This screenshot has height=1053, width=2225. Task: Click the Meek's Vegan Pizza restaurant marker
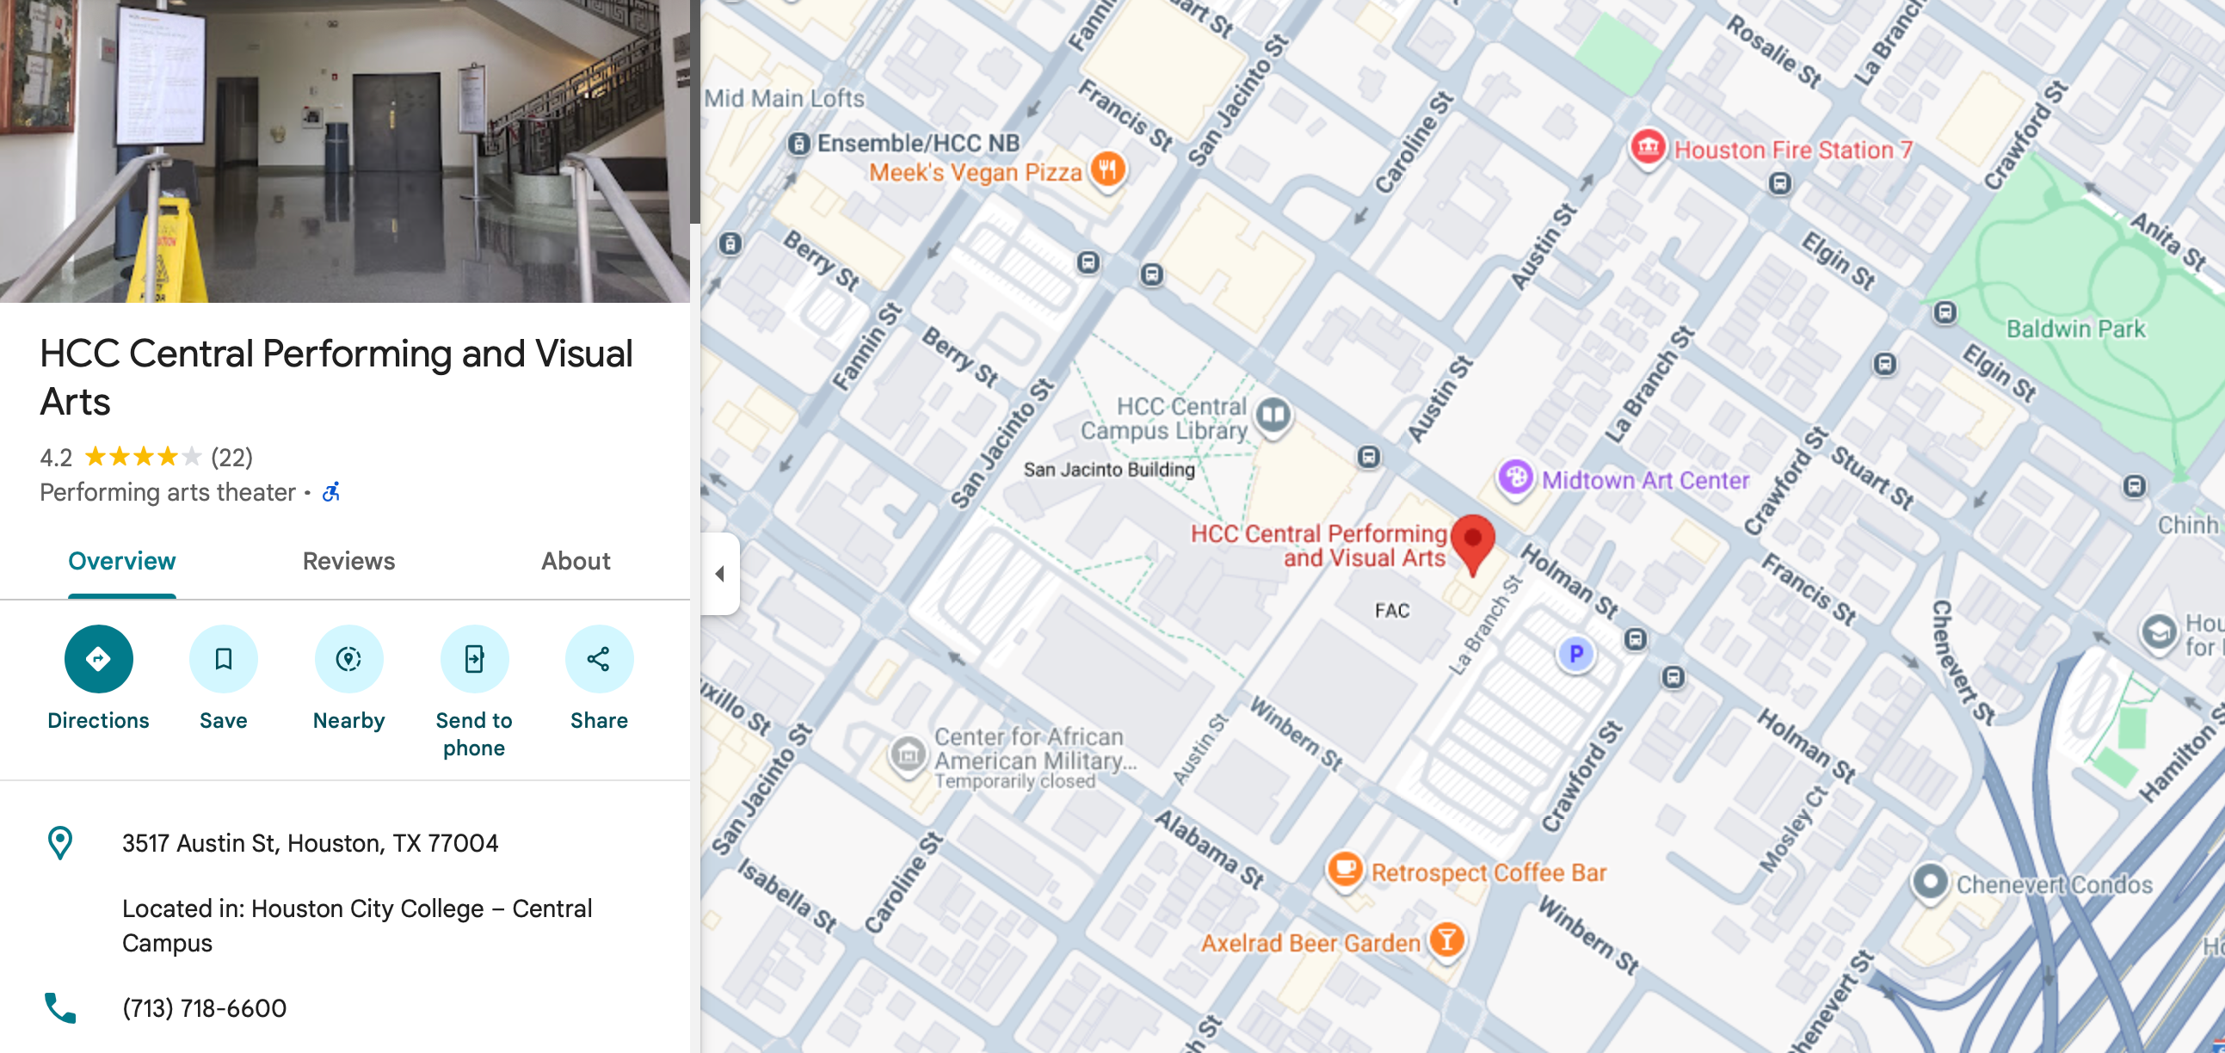tap(1107, 168)
